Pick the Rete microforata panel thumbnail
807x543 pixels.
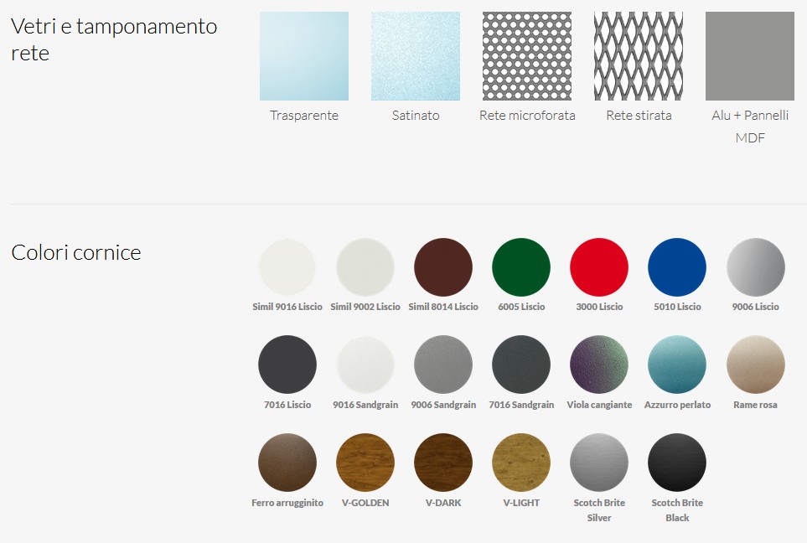[527, 56]
